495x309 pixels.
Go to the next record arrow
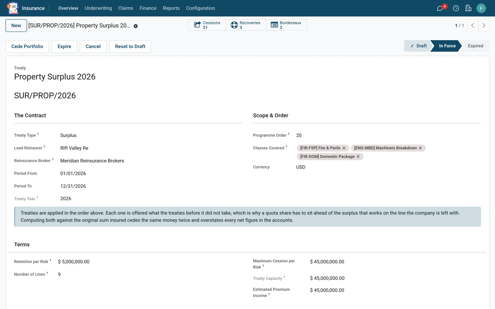[484, 25]
